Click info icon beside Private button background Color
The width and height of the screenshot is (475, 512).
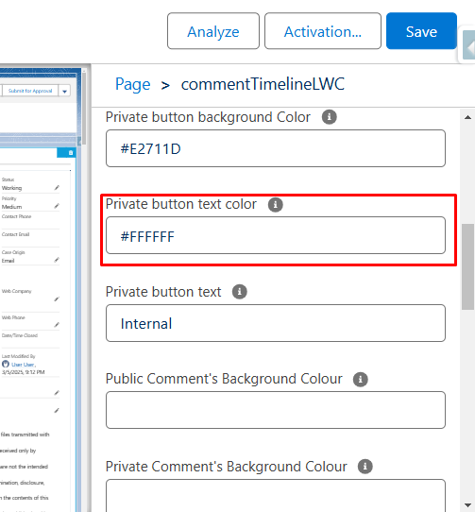(329, 117)
